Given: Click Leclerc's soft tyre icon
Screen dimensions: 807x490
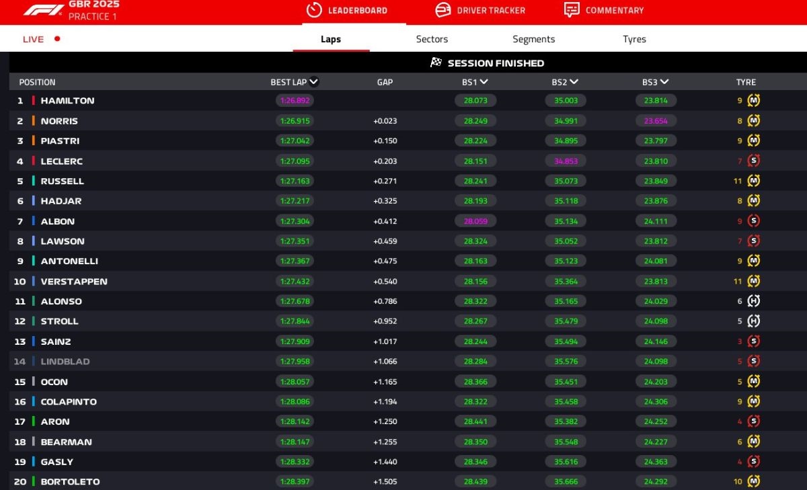Looking at the screenshot, I should (754, 161).
